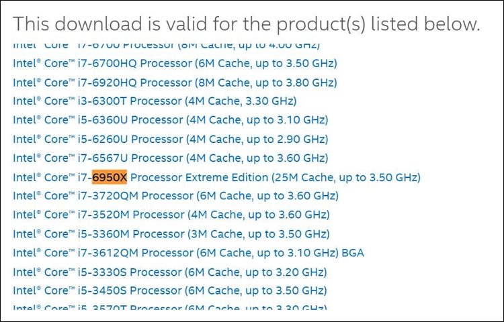This screenshot has height=322, width=504.
Task: Click the i7-6950X Extreme Edition link
Action: 216,177
